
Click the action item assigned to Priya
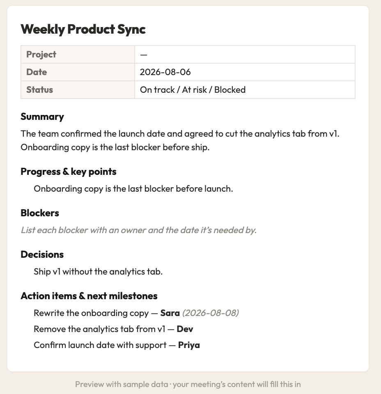[x=117, y=345]
